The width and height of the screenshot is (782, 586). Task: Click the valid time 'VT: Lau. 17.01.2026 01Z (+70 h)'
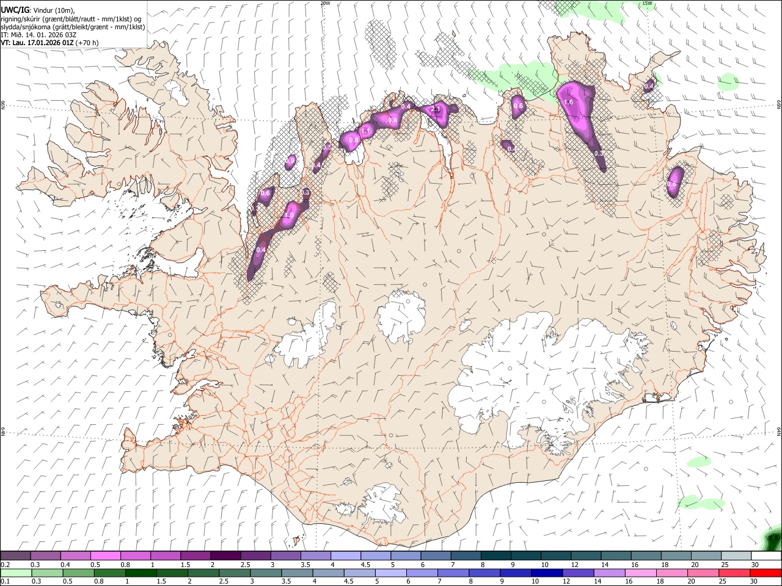(49, 43)
